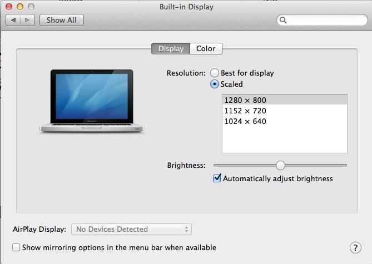Choose the 1152 × 720 resolution

[285, 111]
